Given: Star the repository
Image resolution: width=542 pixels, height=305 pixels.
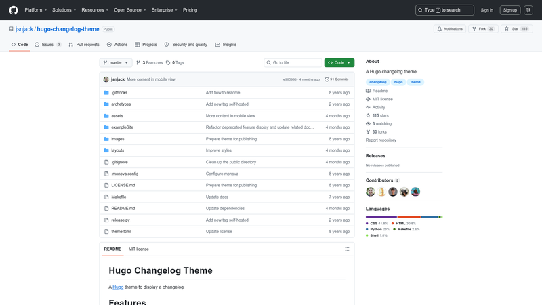Looking at the screenshot, I should click(516, 29).
